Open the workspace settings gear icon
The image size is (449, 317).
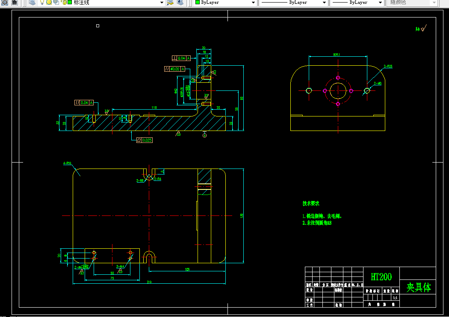(x=5, y=3)
